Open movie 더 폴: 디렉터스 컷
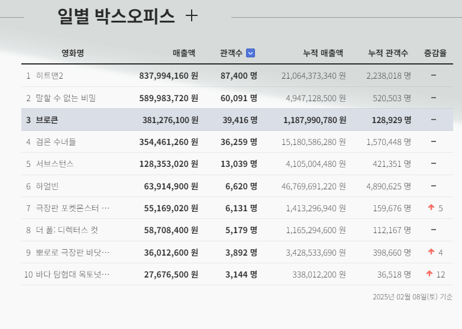This screenshot has height=329, width=462. (67, 230)
